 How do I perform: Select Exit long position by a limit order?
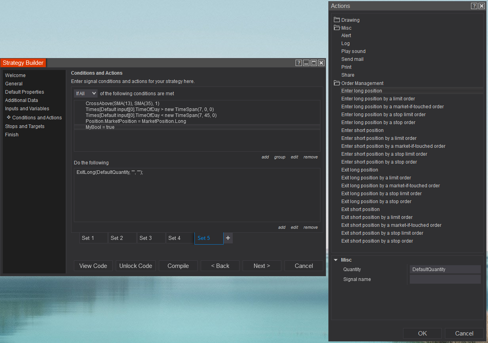(376, 178)
